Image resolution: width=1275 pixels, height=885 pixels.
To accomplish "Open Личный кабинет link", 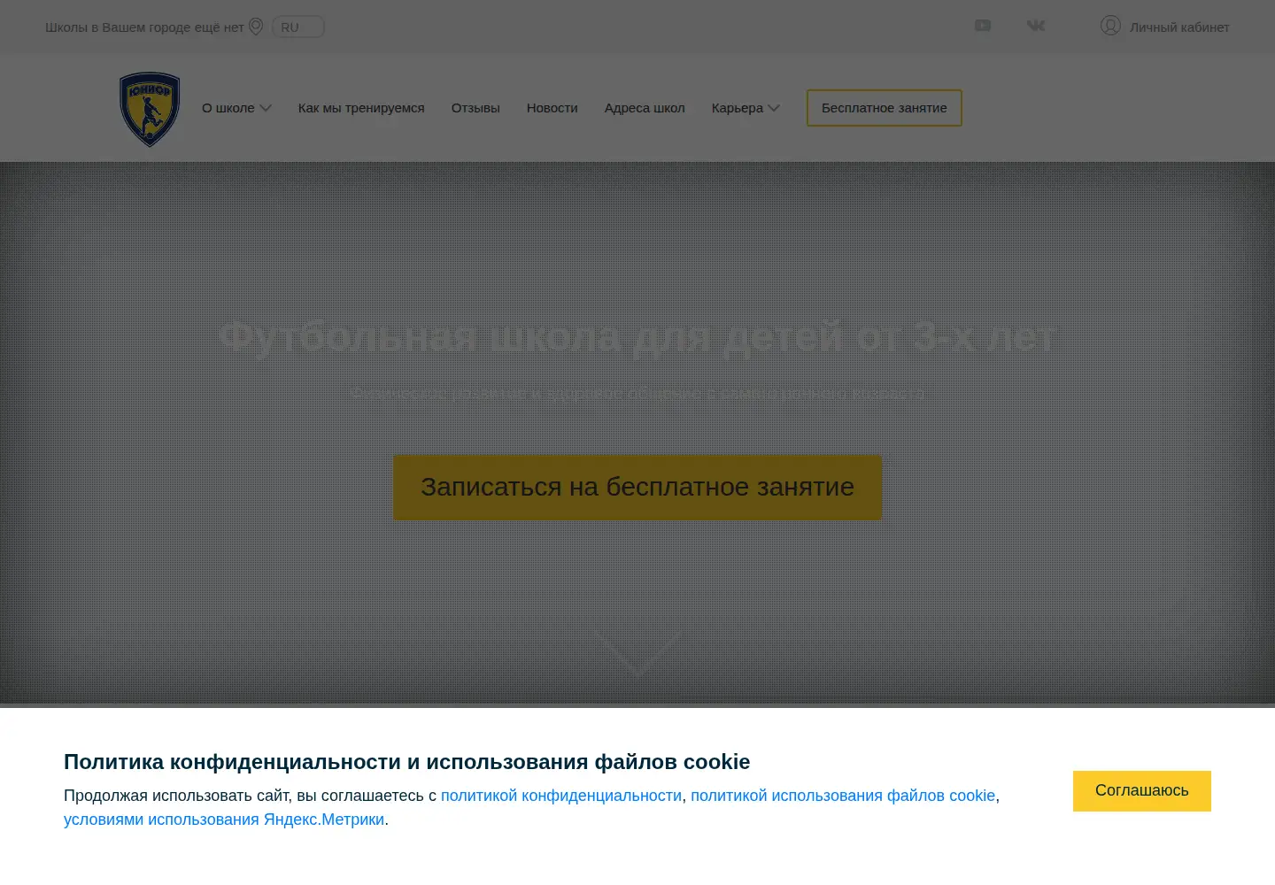I will pos(1179,27).
